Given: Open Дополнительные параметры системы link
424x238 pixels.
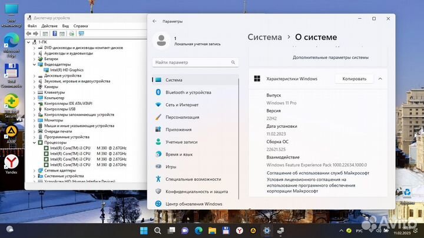Looking at the screenshot, I should tap(330, 58).
